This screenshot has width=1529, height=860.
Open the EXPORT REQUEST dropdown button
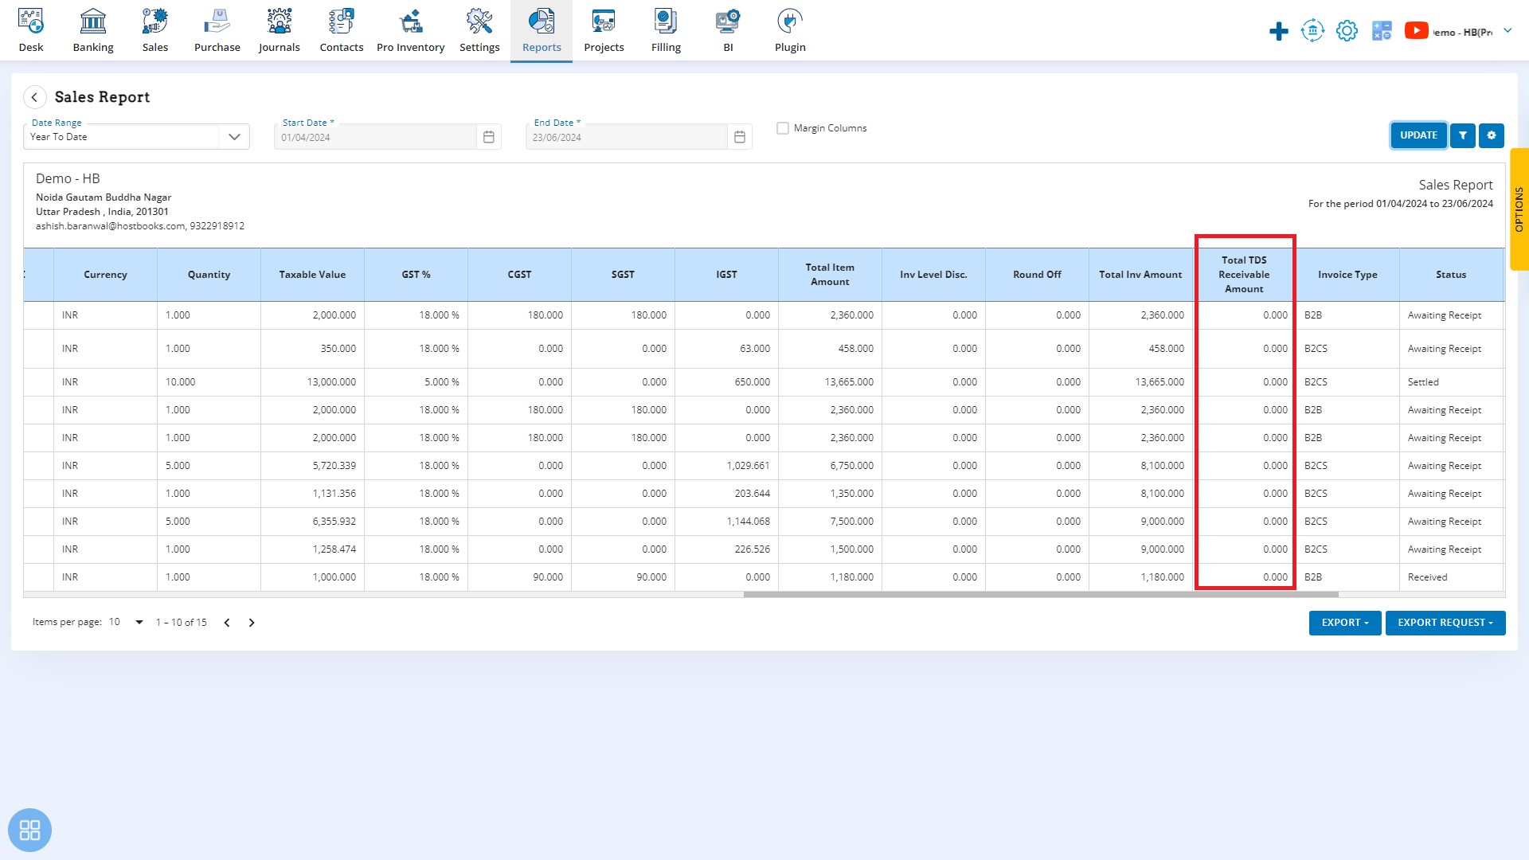(x=1445, y=623)
